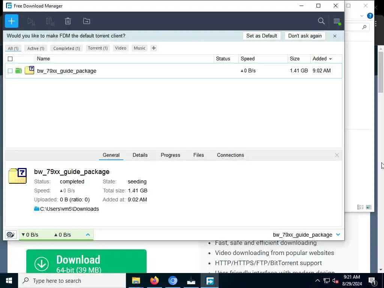
Task: Click the 9:02 AM added cell
Action: (321, 70)
